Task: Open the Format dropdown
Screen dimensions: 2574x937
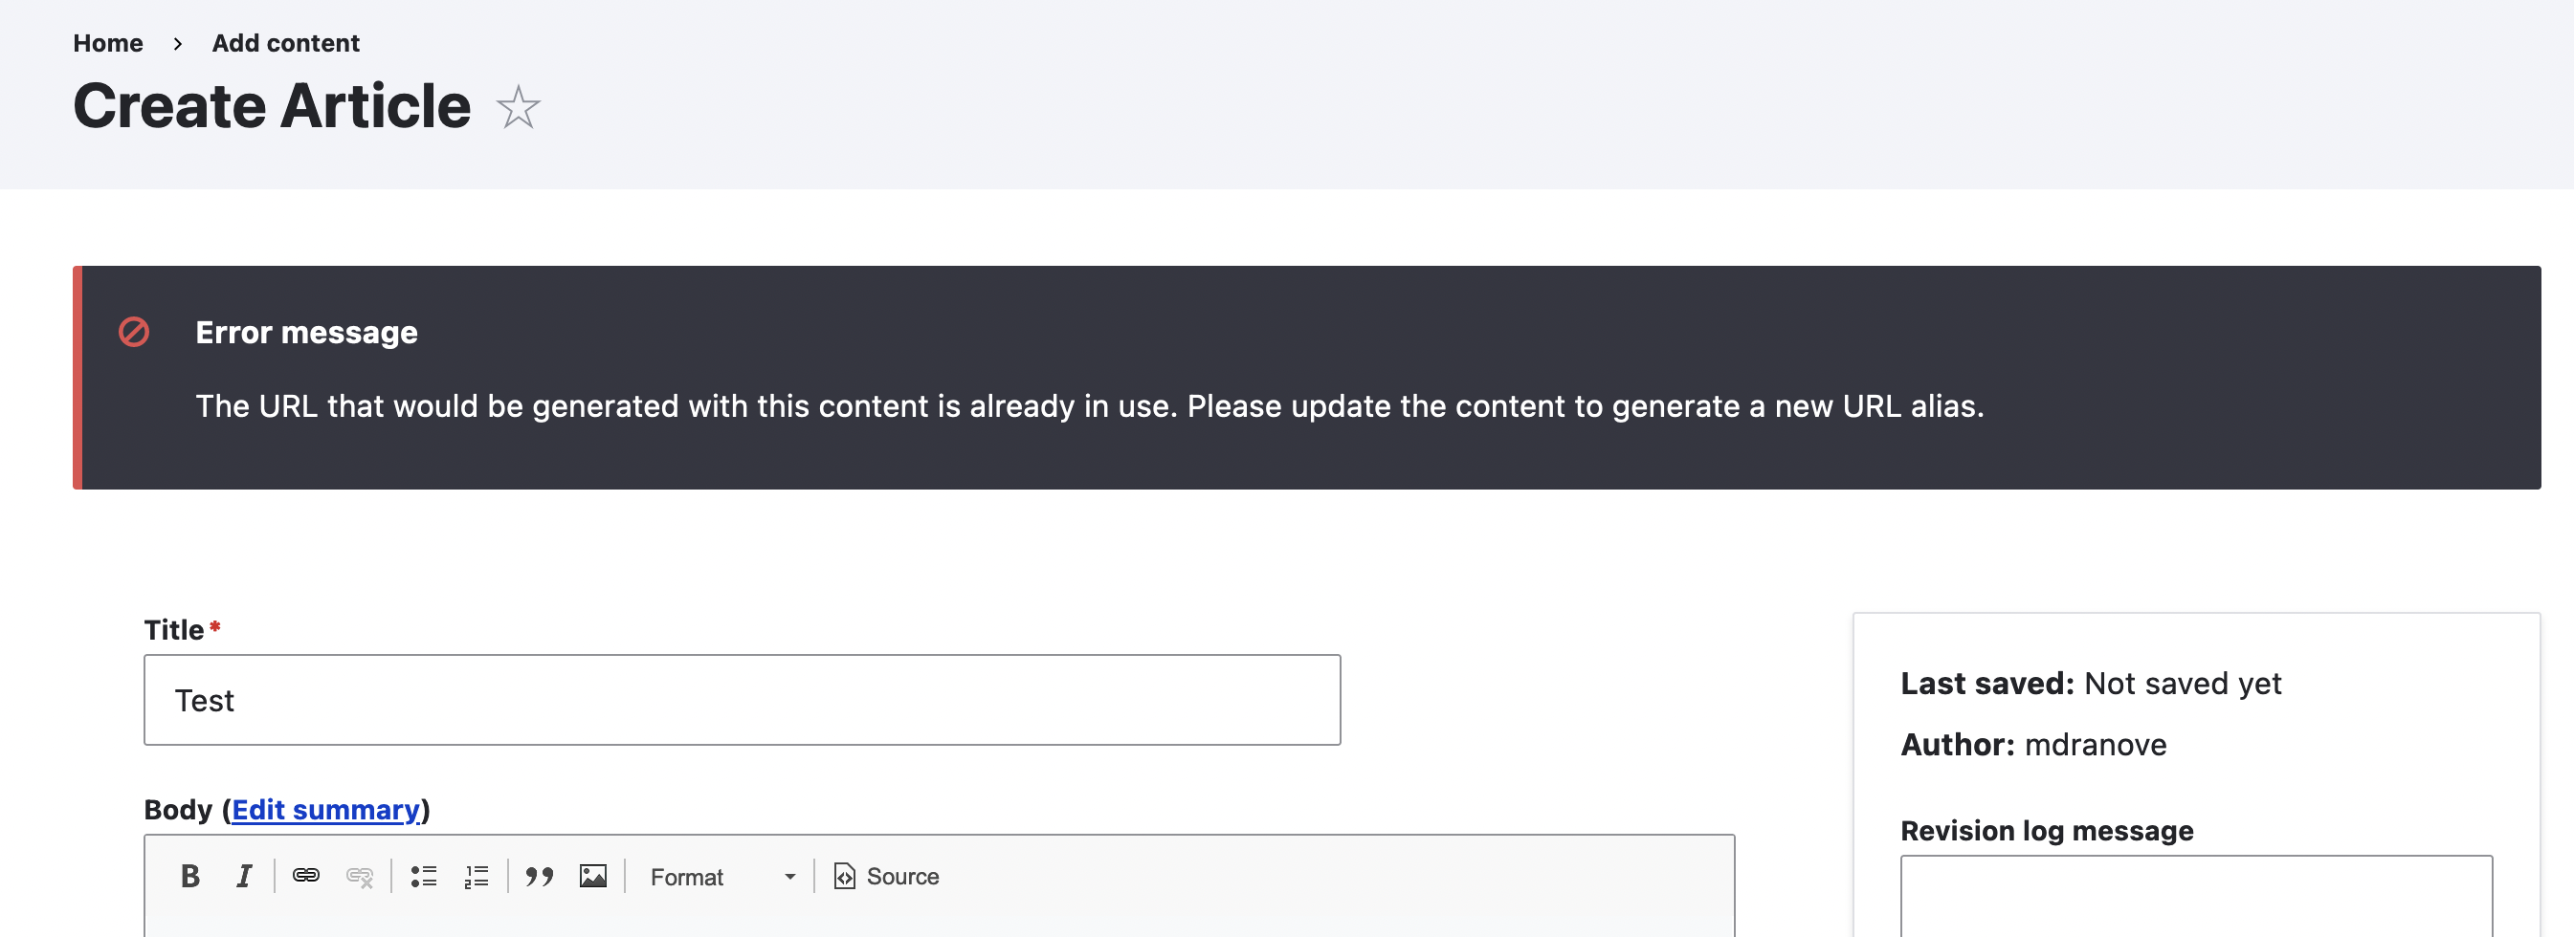Action: point(721,876)
